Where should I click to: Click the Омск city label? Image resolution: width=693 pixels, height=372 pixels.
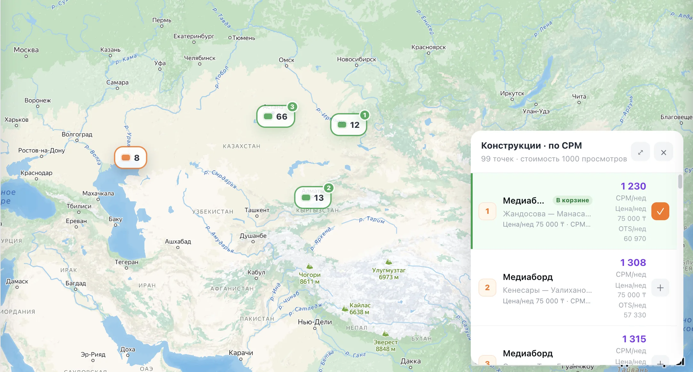coord(287,60)
